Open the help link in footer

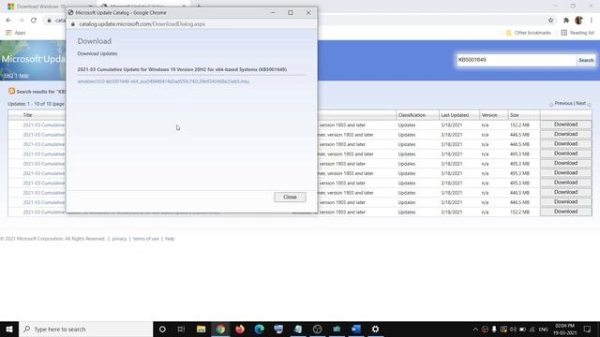[x=170, y=239]
